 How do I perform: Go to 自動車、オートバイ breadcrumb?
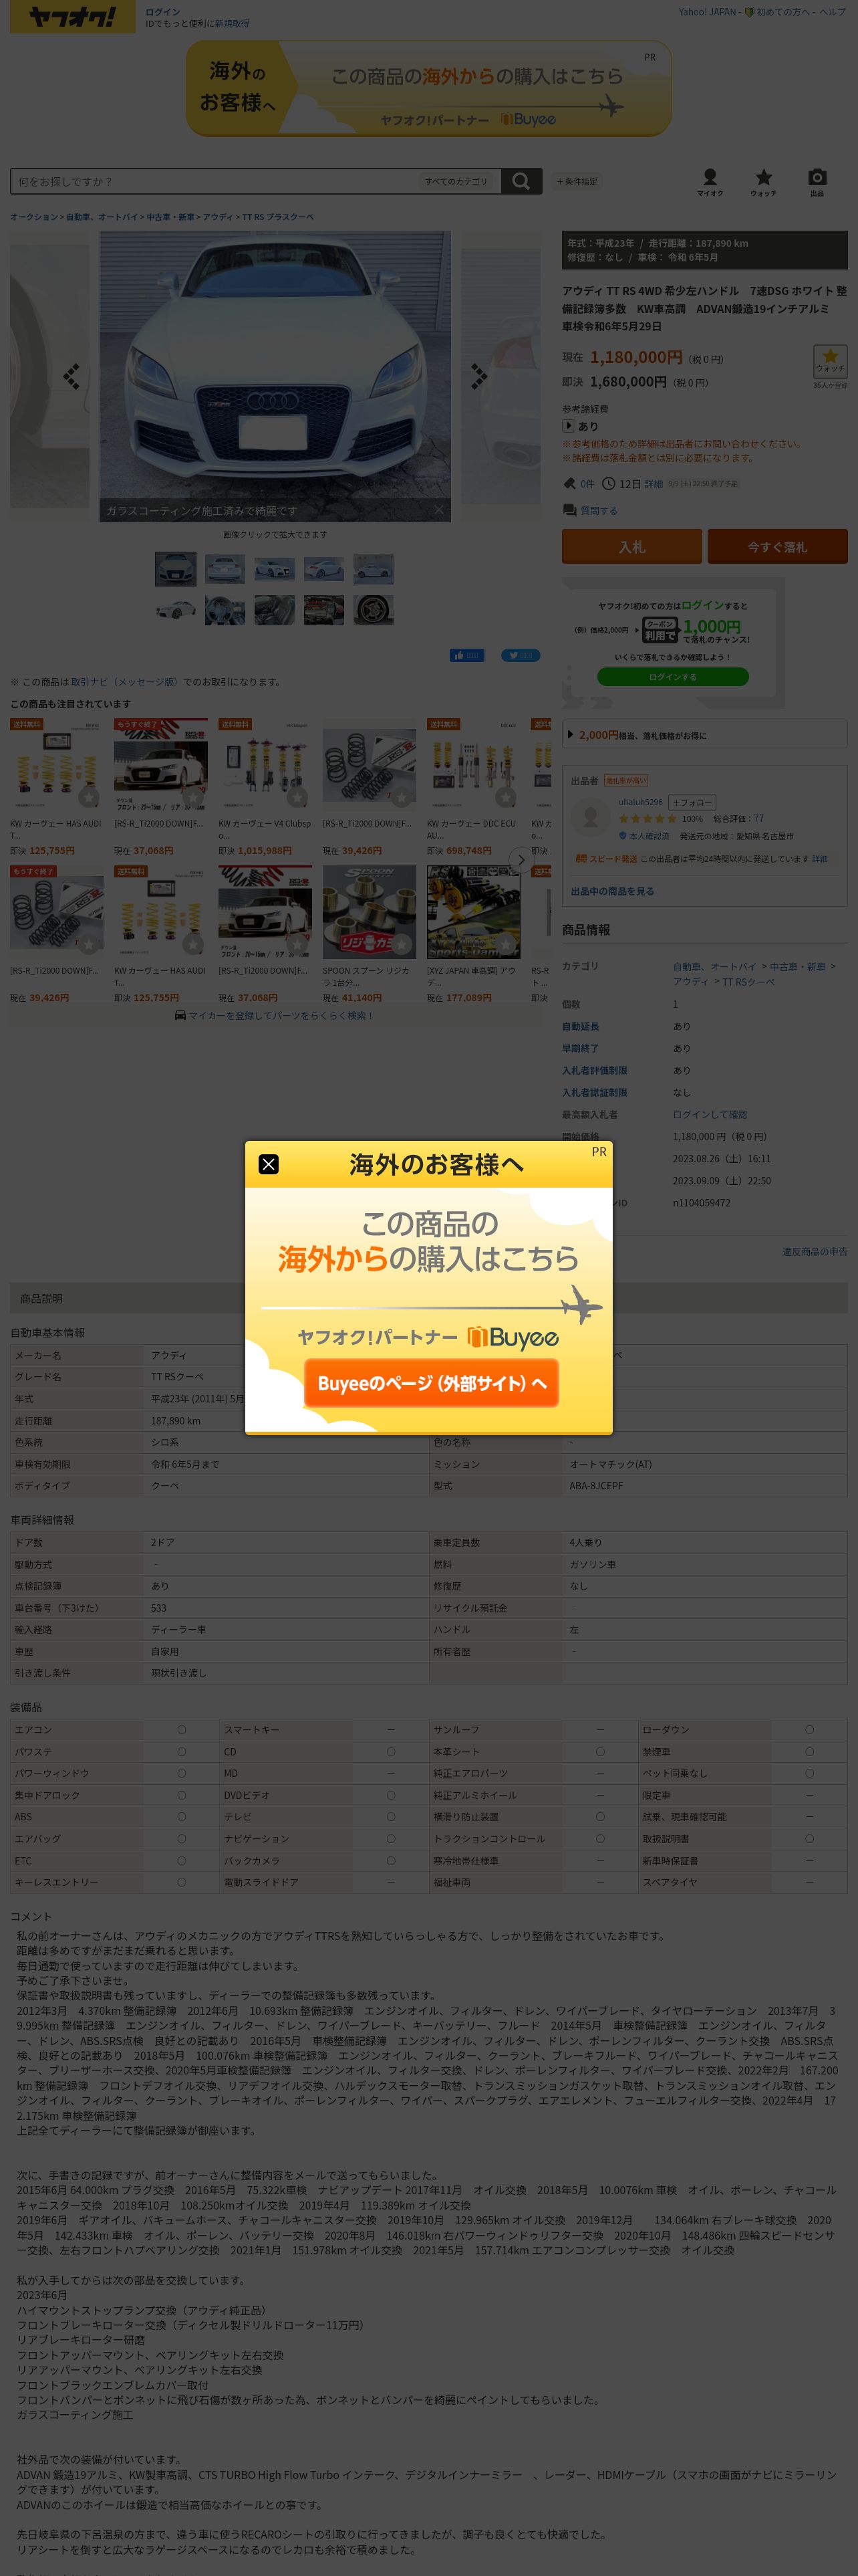pos(102,217)
